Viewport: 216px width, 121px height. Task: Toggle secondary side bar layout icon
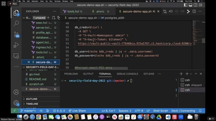195,5
